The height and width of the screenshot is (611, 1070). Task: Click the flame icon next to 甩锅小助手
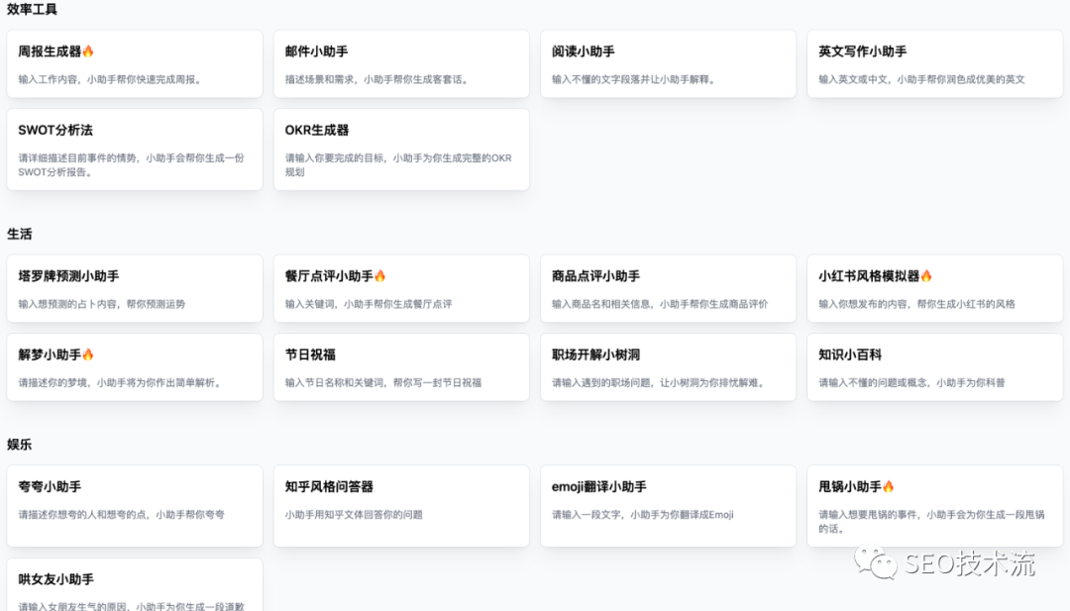tap(888, 487)
